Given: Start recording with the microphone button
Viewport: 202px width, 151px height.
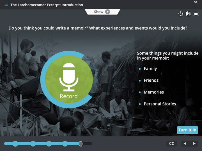Looking at the screenshot, I should [x=69, y=79].
